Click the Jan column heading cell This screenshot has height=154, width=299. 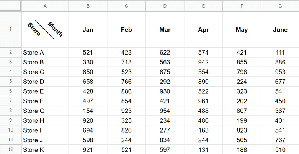tap(88, 30)
